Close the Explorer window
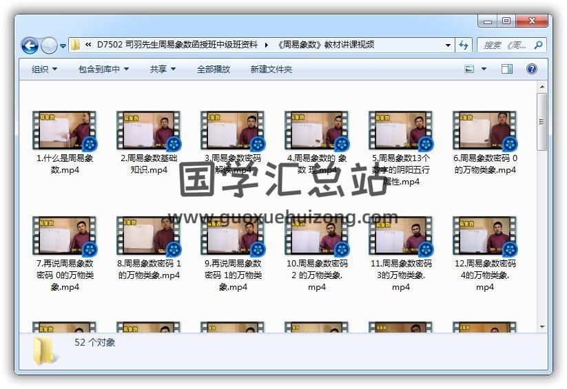This screenshot has height=389, width=567. [x=532, y=21]
